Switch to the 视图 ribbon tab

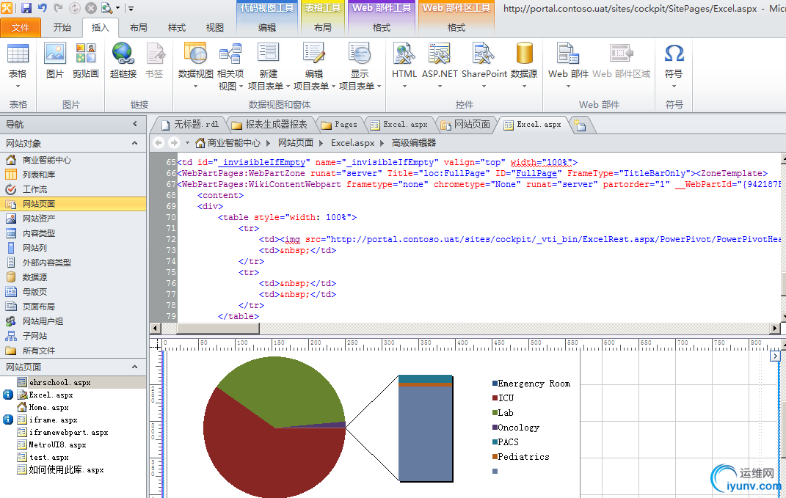pos(214,28)
